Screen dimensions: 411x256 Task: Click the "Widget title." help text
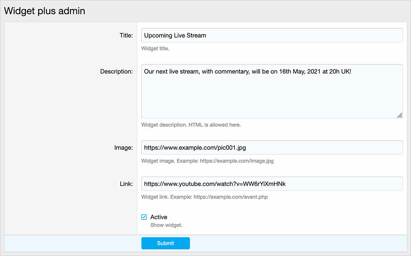[x=155, y=49]
